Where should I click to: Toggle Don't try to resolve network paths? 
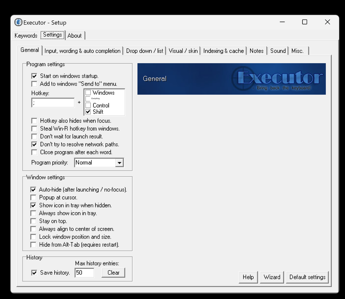point(34,144)
